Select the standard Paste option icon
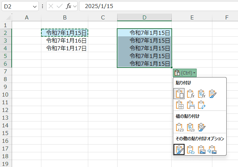This screenshot has height=167, width=238. point(179,94)
